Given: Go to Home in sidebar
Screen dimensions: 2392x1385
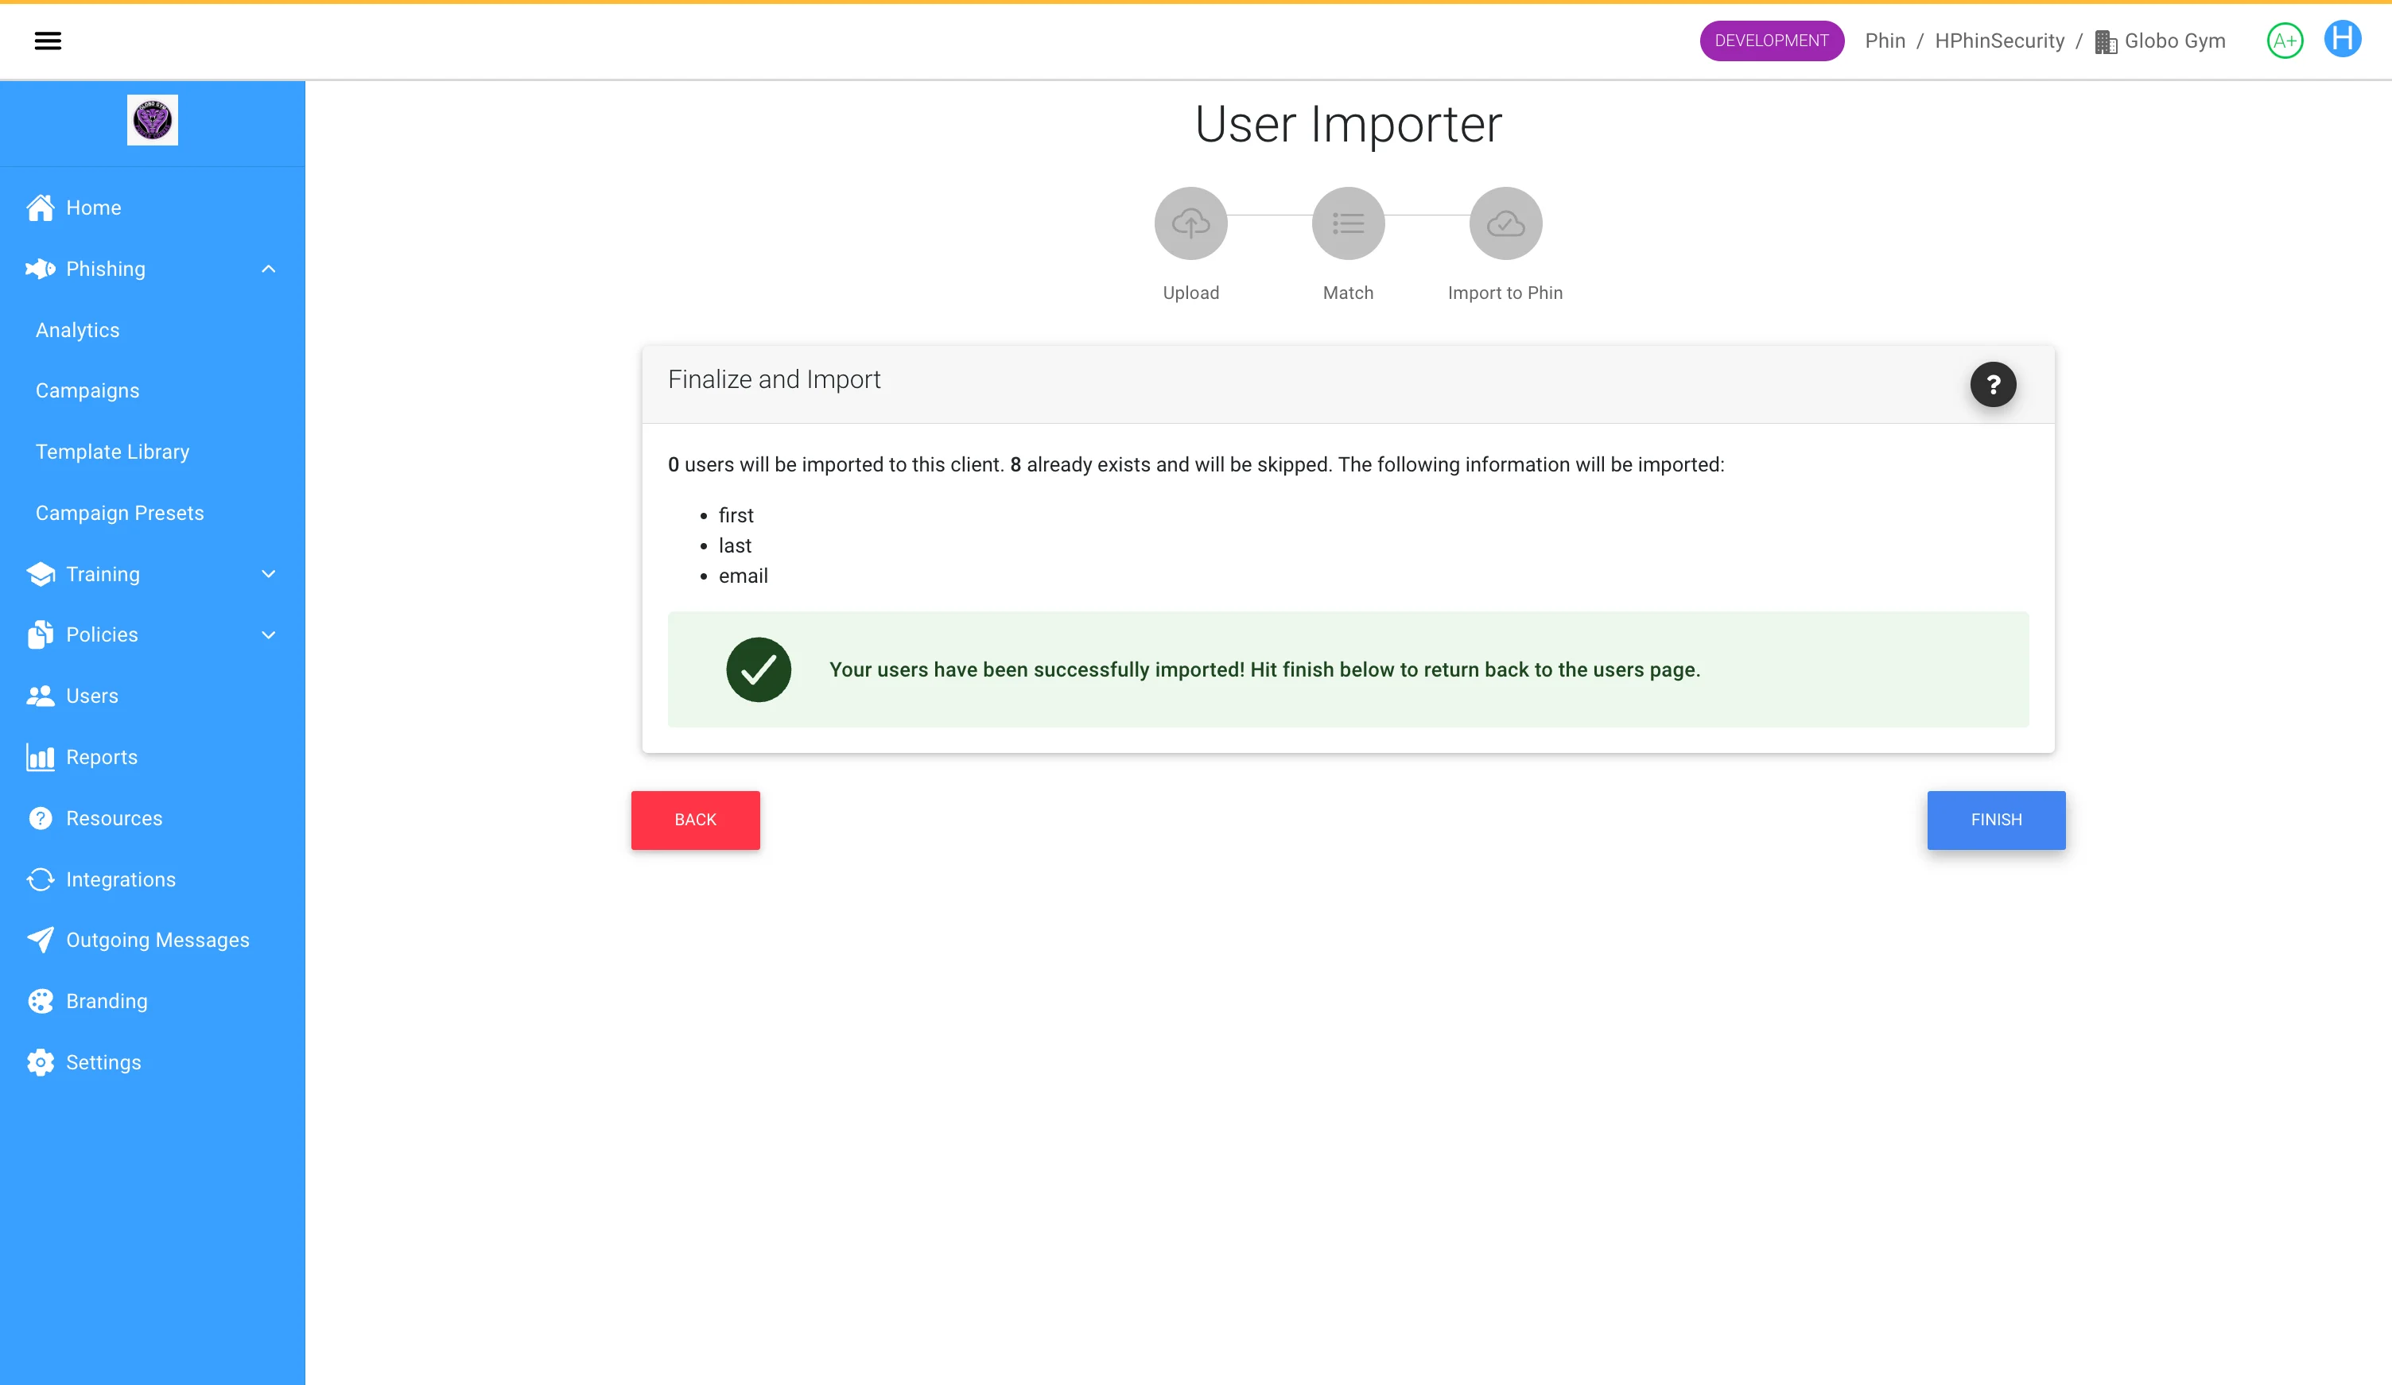Looking at the screenshot, I should (x=94, y=208).
